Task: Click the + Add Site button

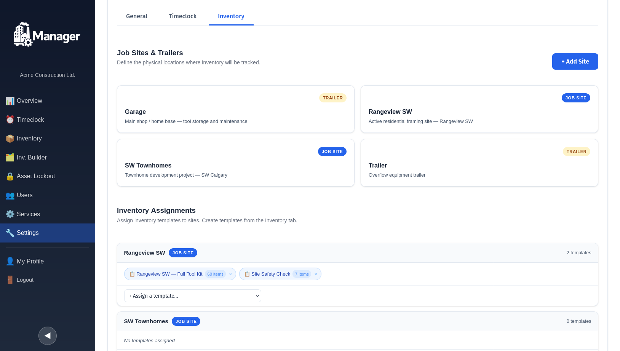Action: pyautogui.click(x=575, y=61)
